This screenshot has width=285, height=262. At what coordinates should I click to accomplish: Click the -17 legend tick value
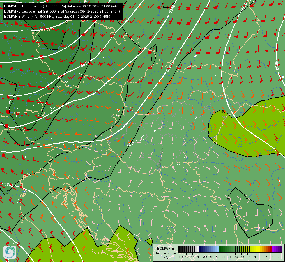pyautogui.click(x=247, y=257)
